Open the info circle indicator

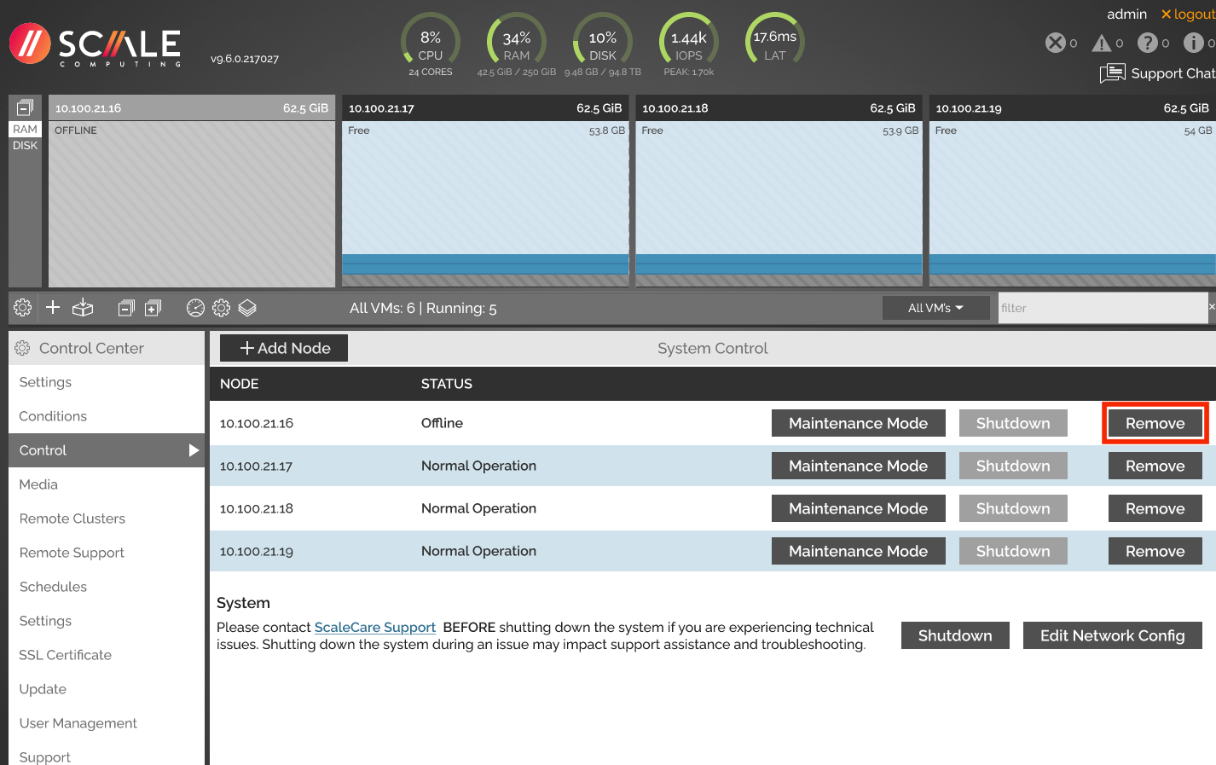click(x=1194, y=43)
